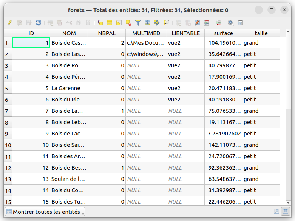This screenshot has width=295, height=221.
Task: Open the Montrer toutes les entités dropdown
Action: pos(45,212)
